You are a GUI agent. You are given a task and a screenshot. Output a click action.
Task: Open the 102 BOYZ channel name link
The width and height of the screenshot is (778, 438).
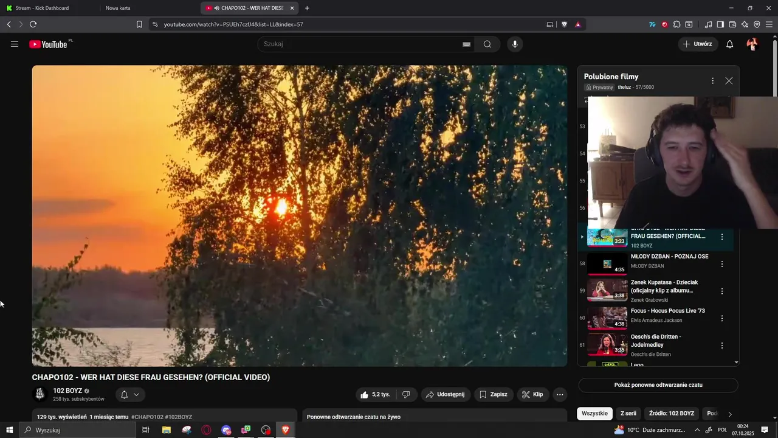coord(67,391)
